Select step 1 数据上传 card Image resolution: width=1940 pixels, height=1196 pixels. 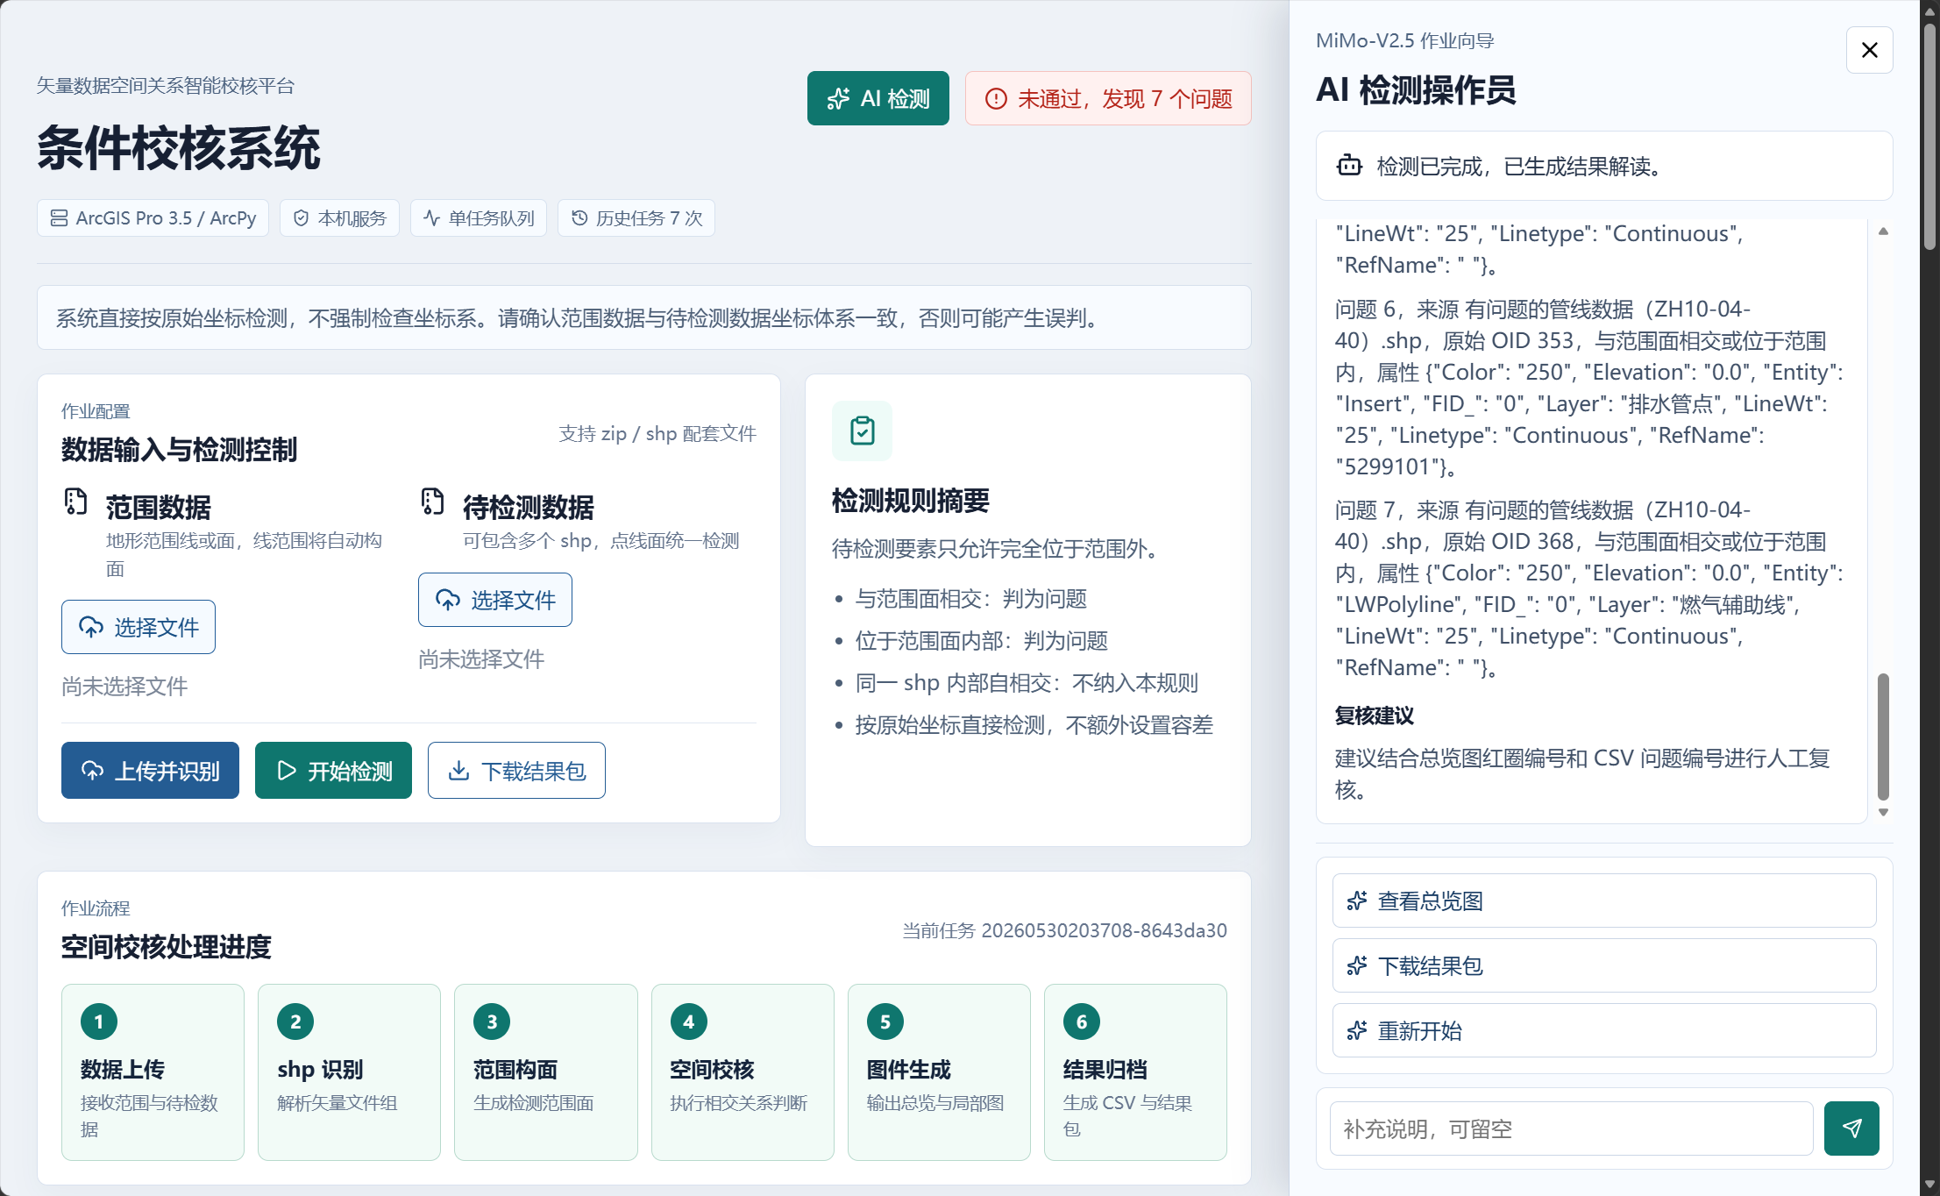[153, 1072]
